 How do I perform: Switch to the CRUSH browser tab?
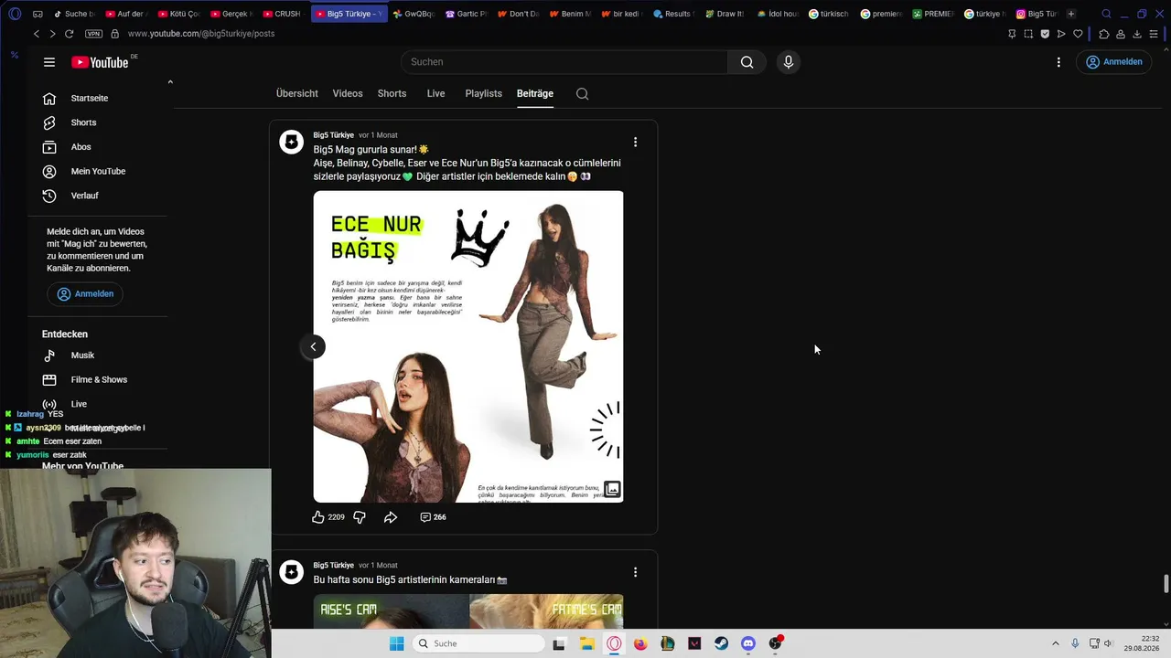coord(283,14)
